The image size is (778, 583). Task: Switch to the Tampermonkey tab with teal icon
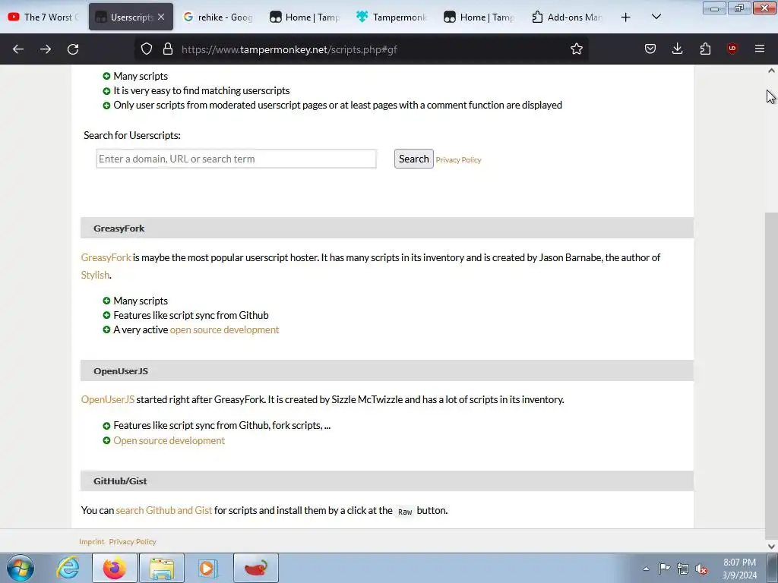(x=392, y=17)
